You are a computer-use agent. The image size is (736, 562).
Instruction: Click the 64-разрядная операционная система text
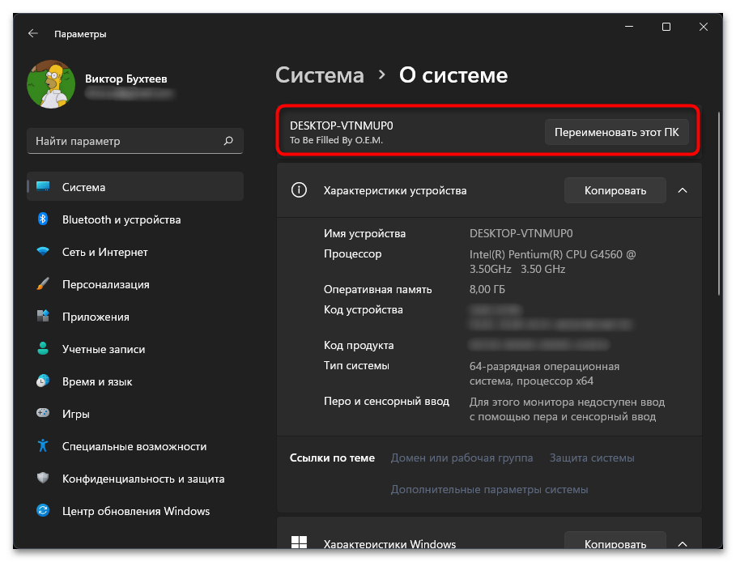tap(544, 373)
